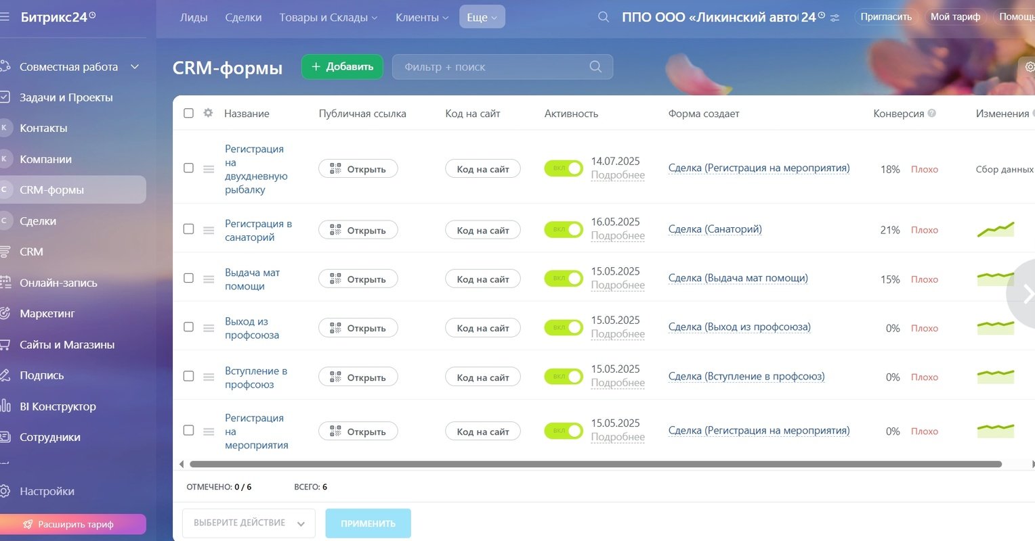Disable the activity toggle for Регистрация в санаторий
This screenshot has height=541, width=1035.
(x=564, y=229)
